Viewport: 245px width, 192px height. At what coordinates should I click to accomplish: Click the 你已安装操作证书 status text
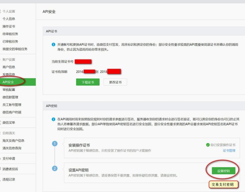coord(223,145)
